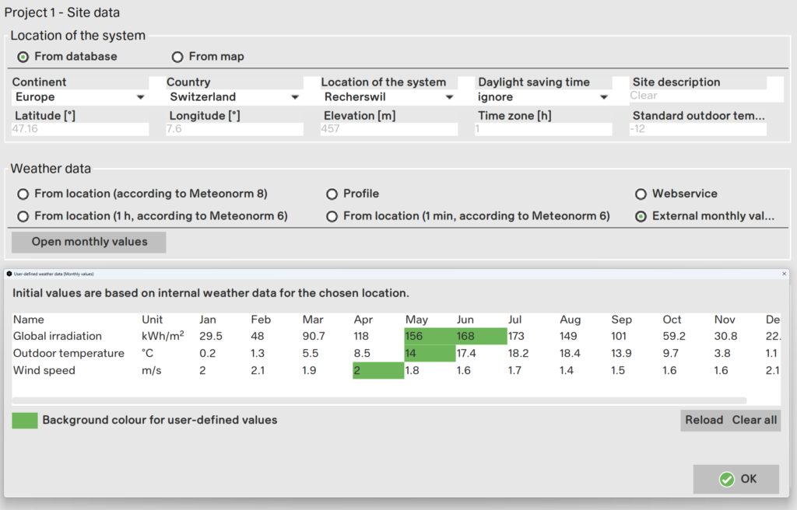Enable the Webservice weather data option
The height and width of the screenshot is (510, 797).
pos(641,194)
